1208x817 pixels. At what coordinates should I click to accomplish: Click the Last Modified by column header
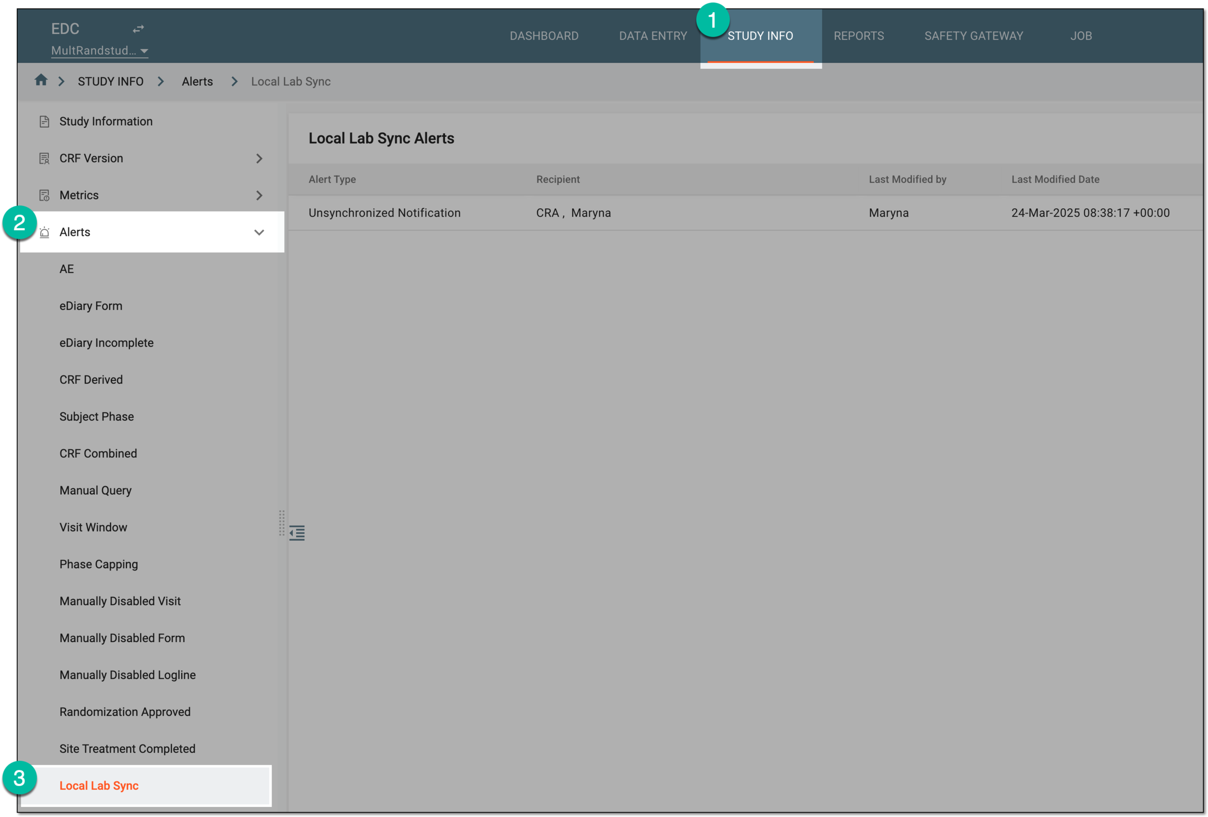click(907, 179)
